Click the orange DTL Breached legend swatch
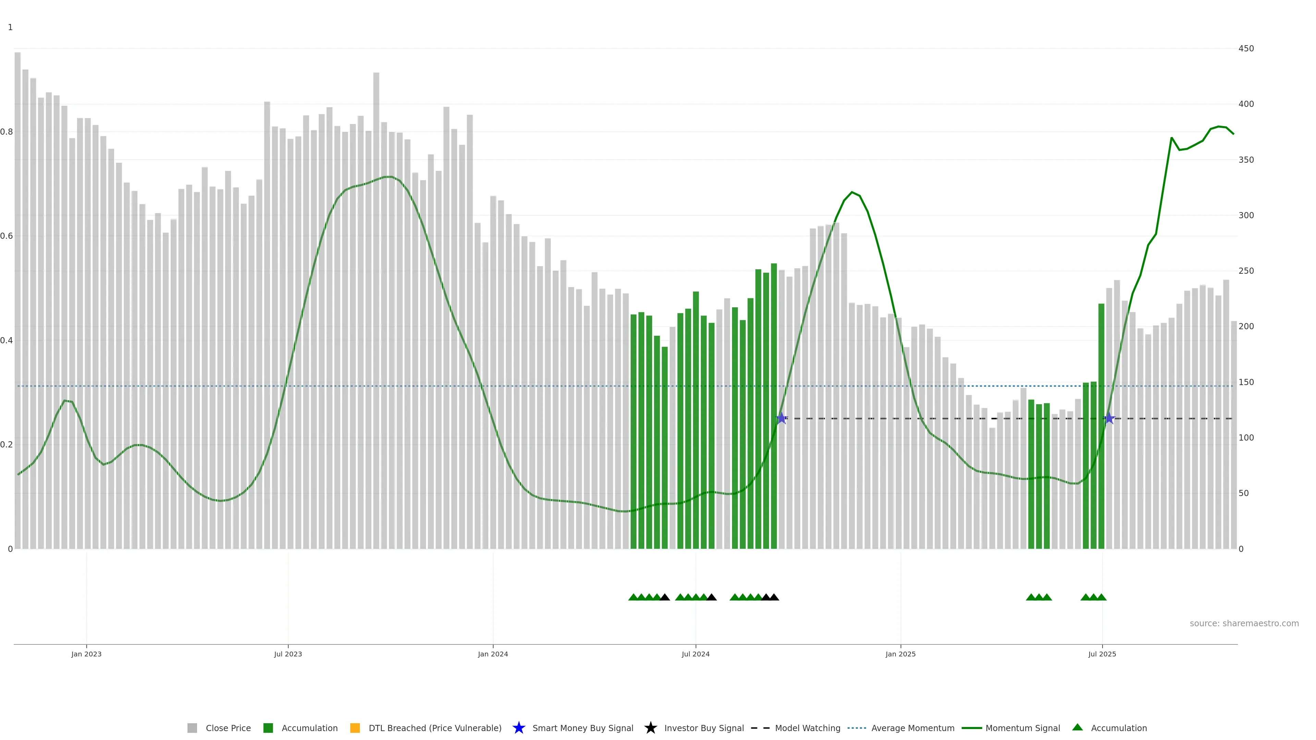This screenshot has height=740, width=1316. click(355, 728)
